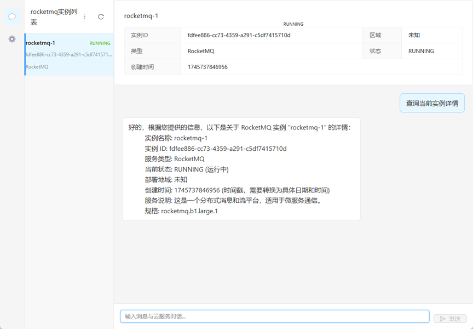Click the RocketMQ type label in the sidebar
473x329 pixels.
pos(37,67)
